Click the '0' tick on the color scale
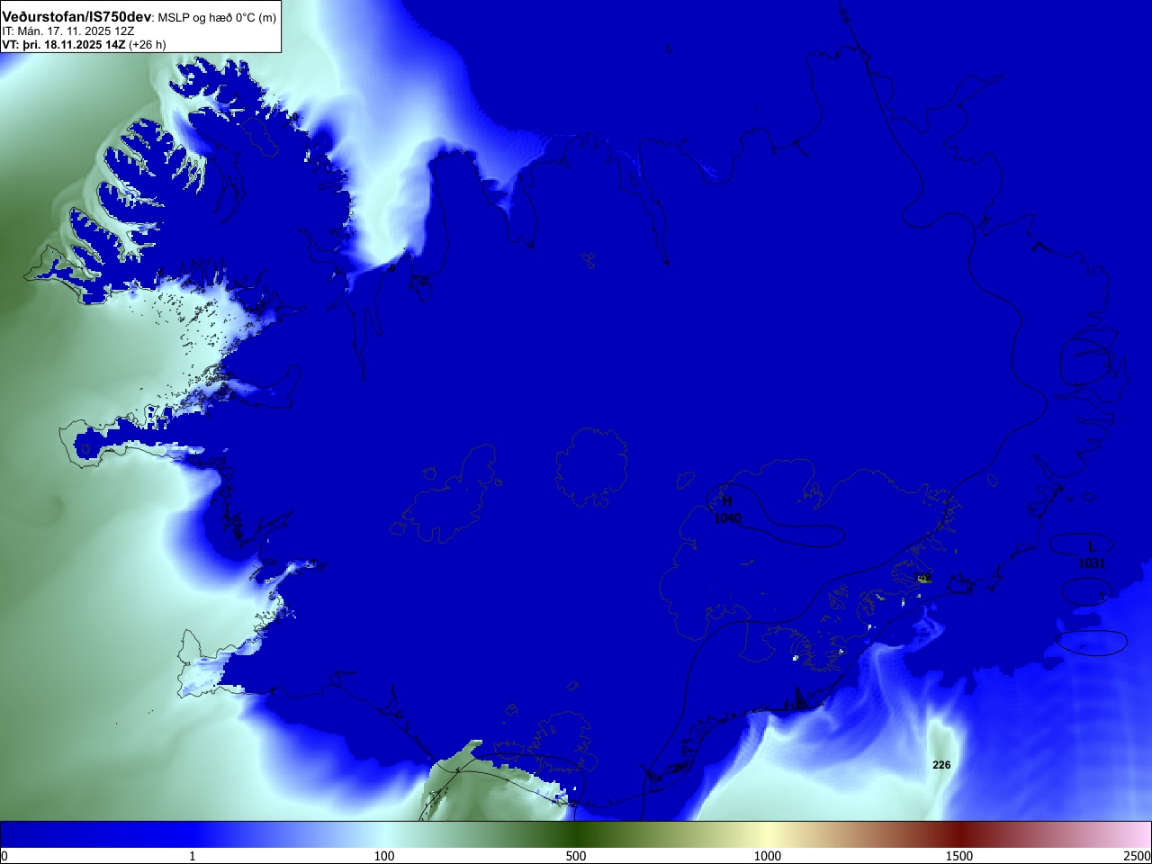The image size is (1152, 864). click(4, 856)
